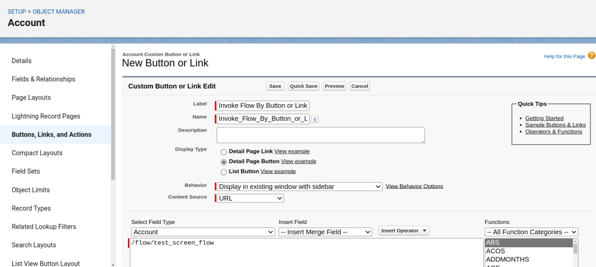Expand the Select Field Type dropdown
The height and width of the screenshot is (267, 596).
[x=203, y=232]
